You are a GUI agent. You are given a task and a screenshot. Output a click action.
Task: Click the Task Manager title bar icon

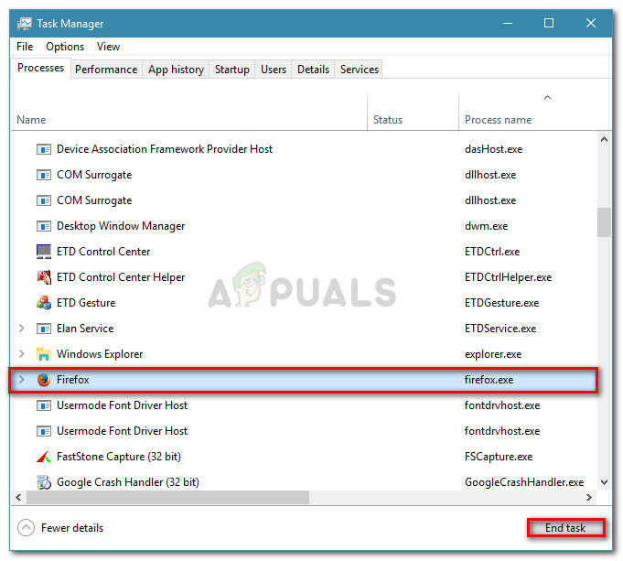24,24
